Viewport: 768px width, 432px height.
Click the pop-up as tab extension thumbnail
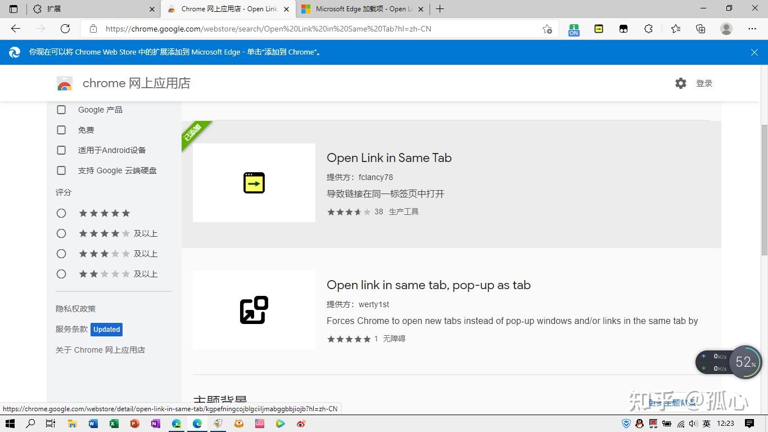(x=254, y=310)
